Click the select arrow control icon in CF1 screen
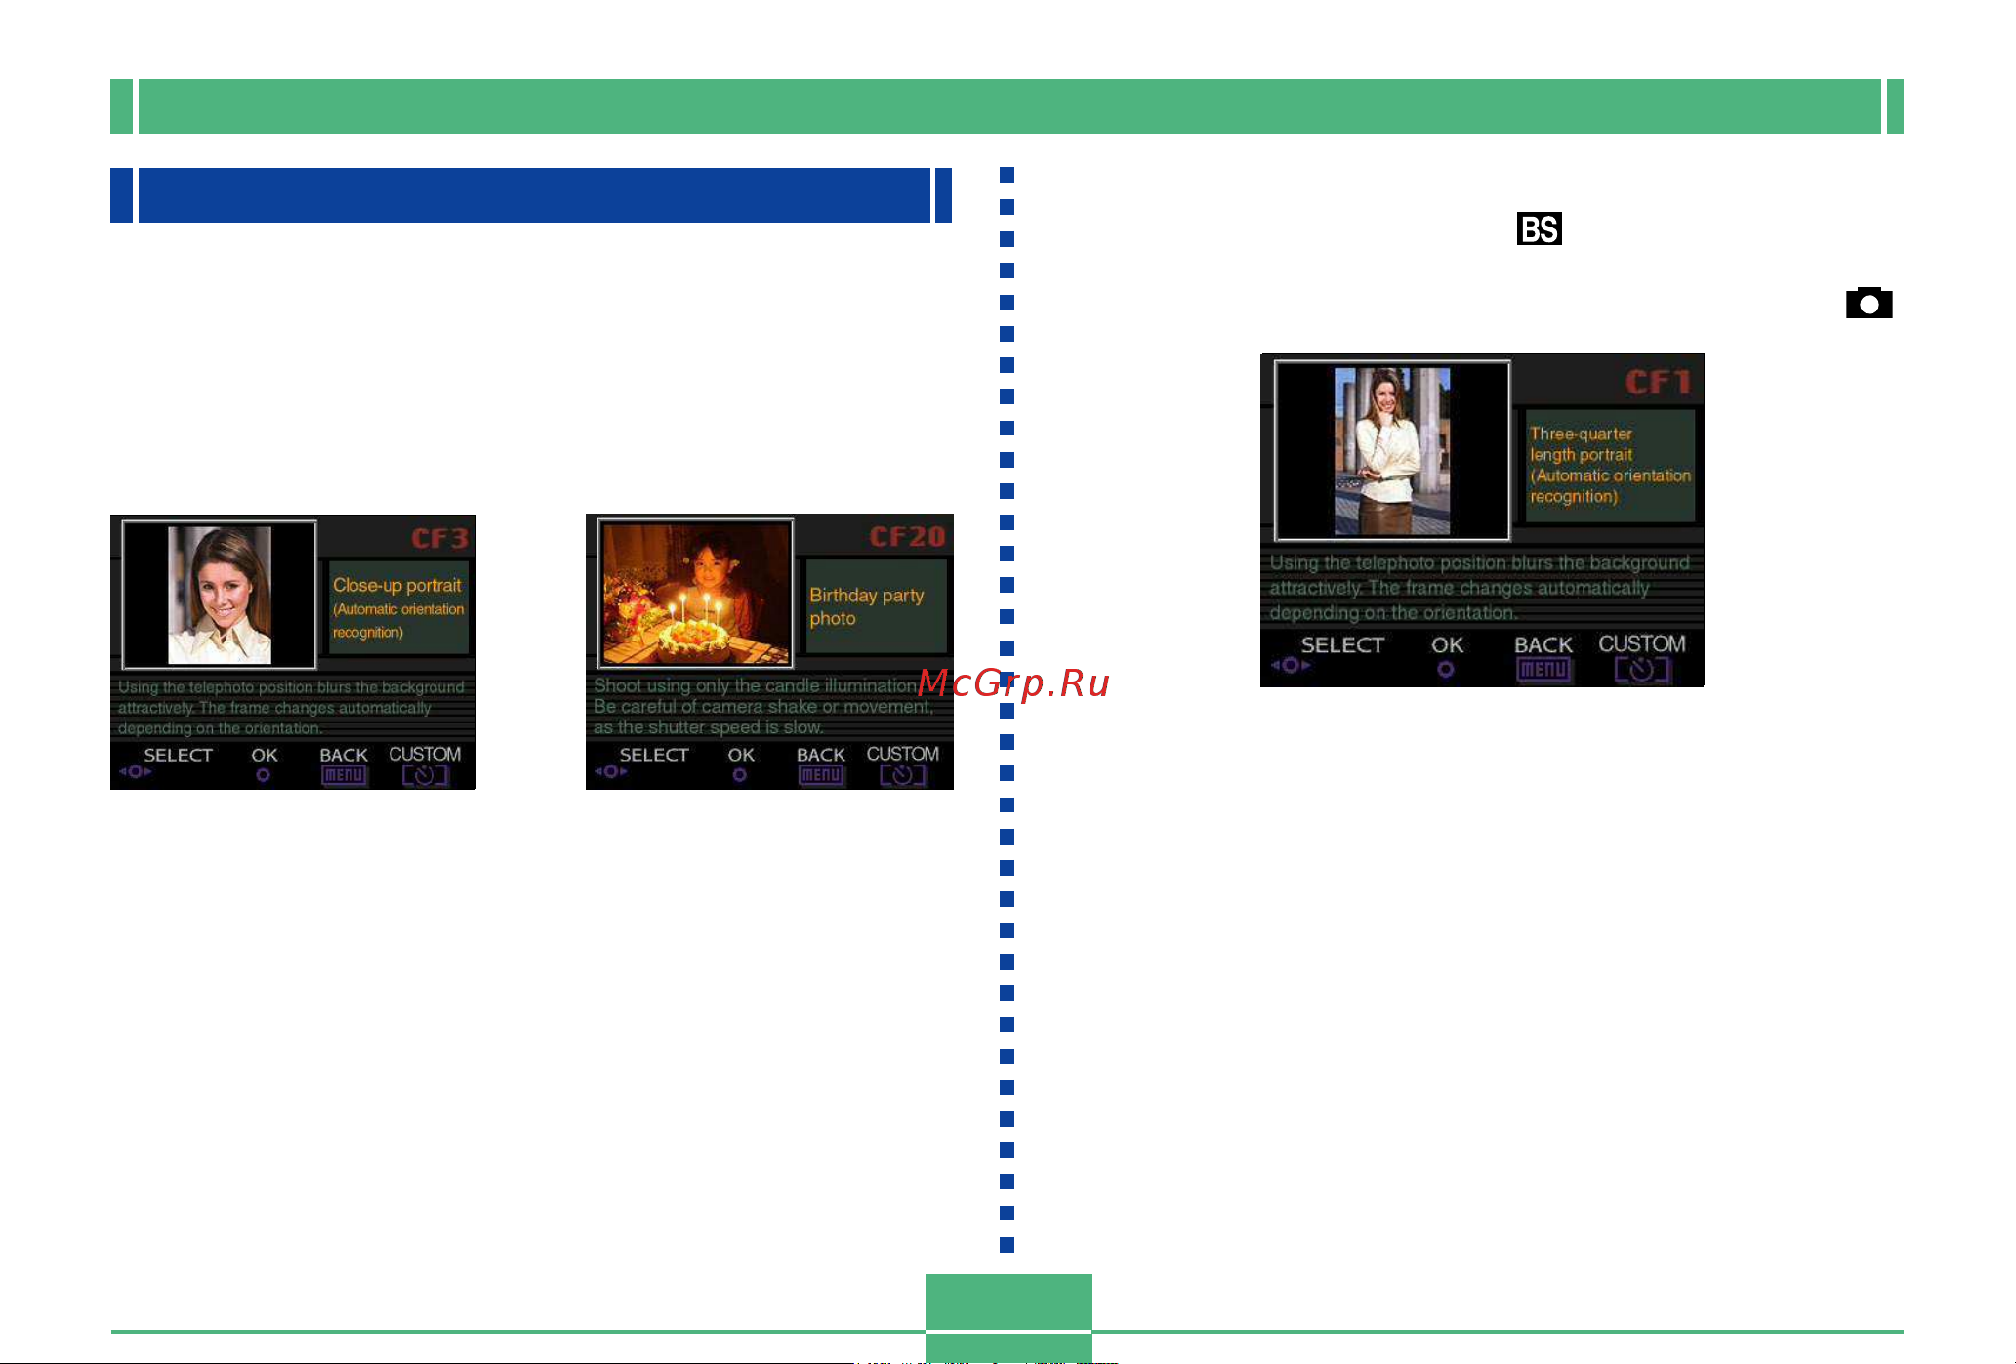The image size is (2016, 1364). pos(1291,665)
